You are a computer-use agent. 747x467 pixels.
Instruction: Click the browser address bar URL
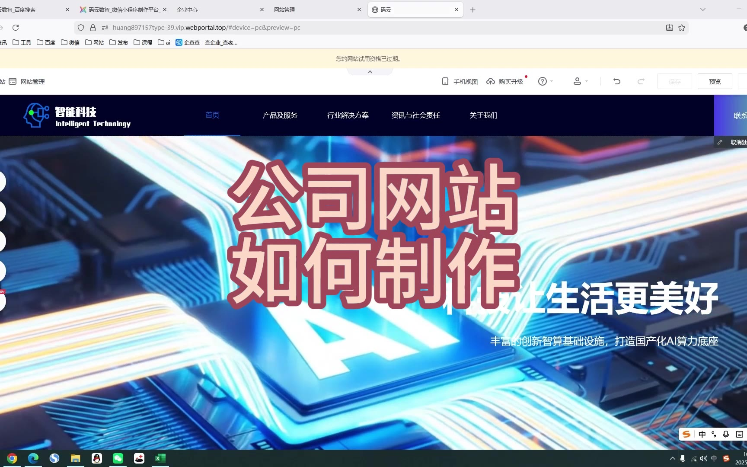click(x=207, y=28)
